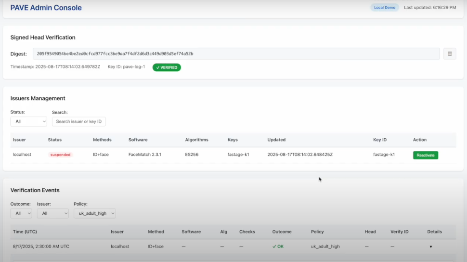
Task: Click the Key ID column header
Action: pos(380,140)
